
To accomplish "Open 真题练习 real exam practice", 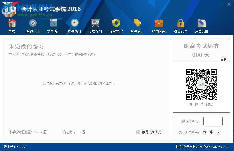I will coord(74,26).
